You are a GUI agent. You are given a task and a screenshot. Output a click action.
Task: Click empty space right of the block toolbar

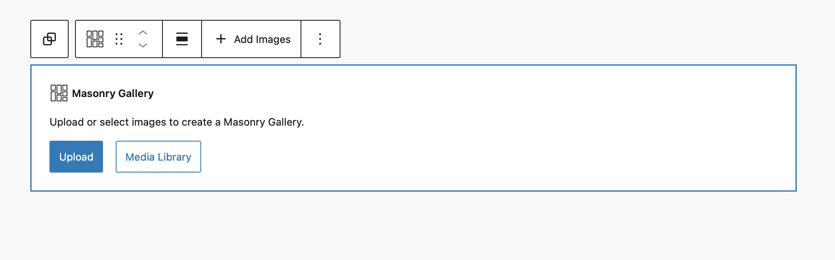[543, 39]
